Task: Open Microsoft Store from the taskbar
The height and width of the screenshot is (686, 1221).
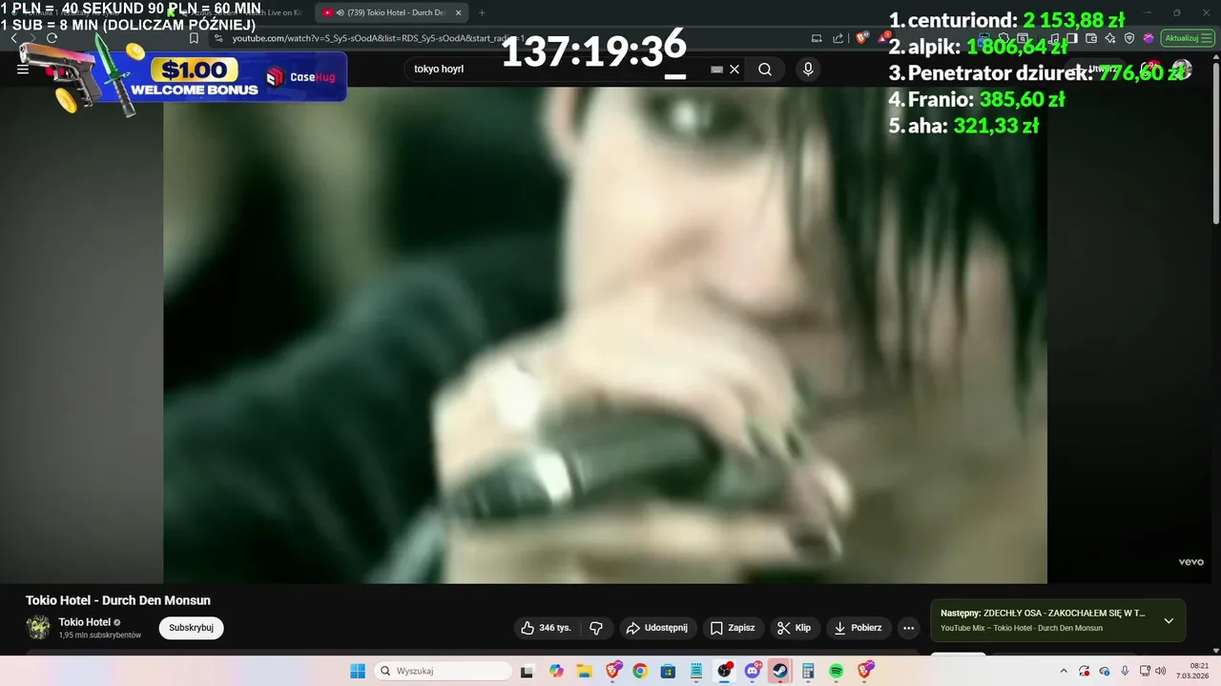Action: pos(668,671)
